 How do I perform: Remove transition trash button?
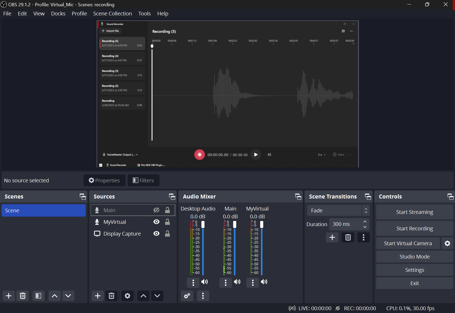[x=348, y=237]
